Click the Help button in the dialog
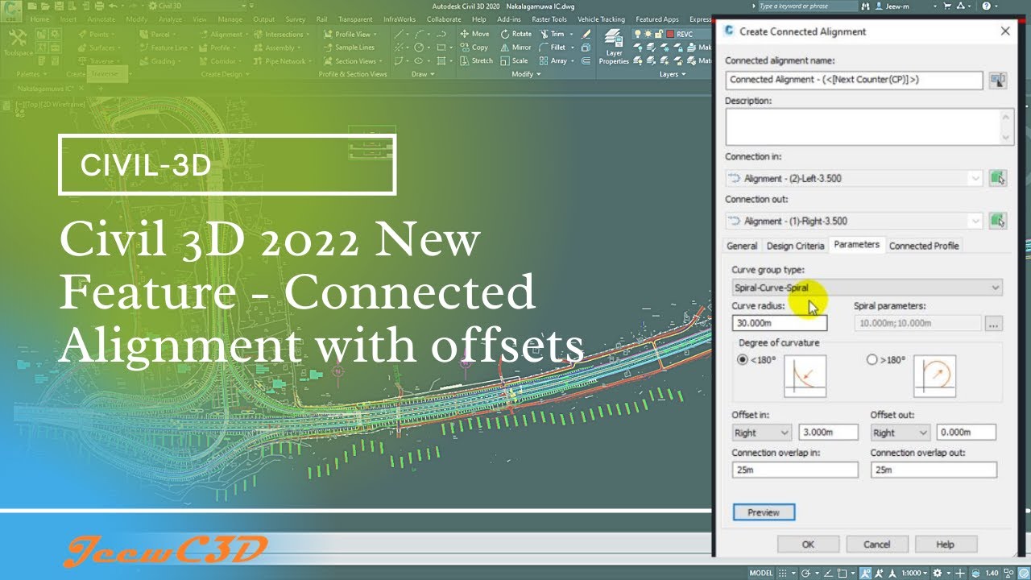 click(x=946, y=545)
